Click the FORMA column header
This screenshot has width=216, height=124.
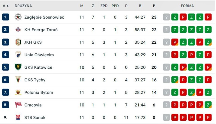(187, 6)
